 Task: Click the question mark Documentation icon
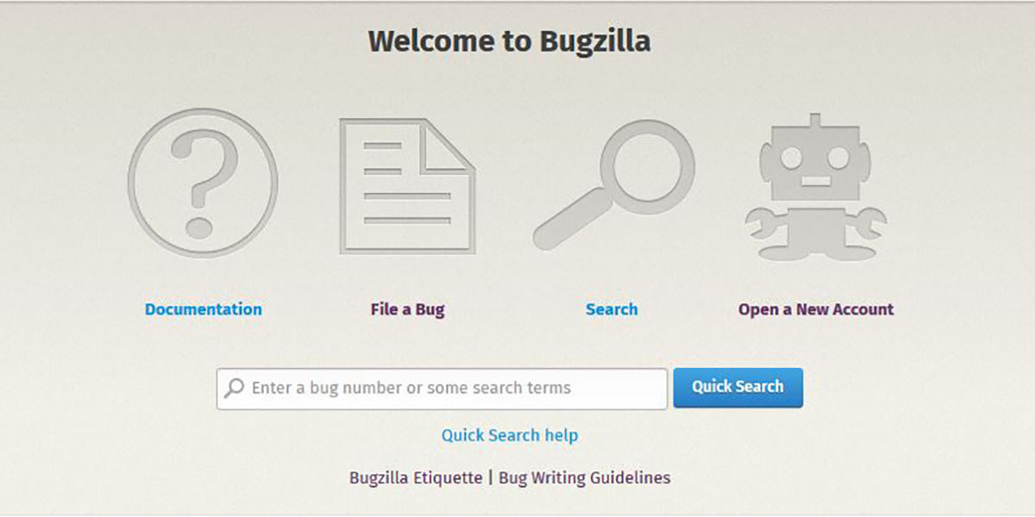pyautogui.click(x=203, y=183)
